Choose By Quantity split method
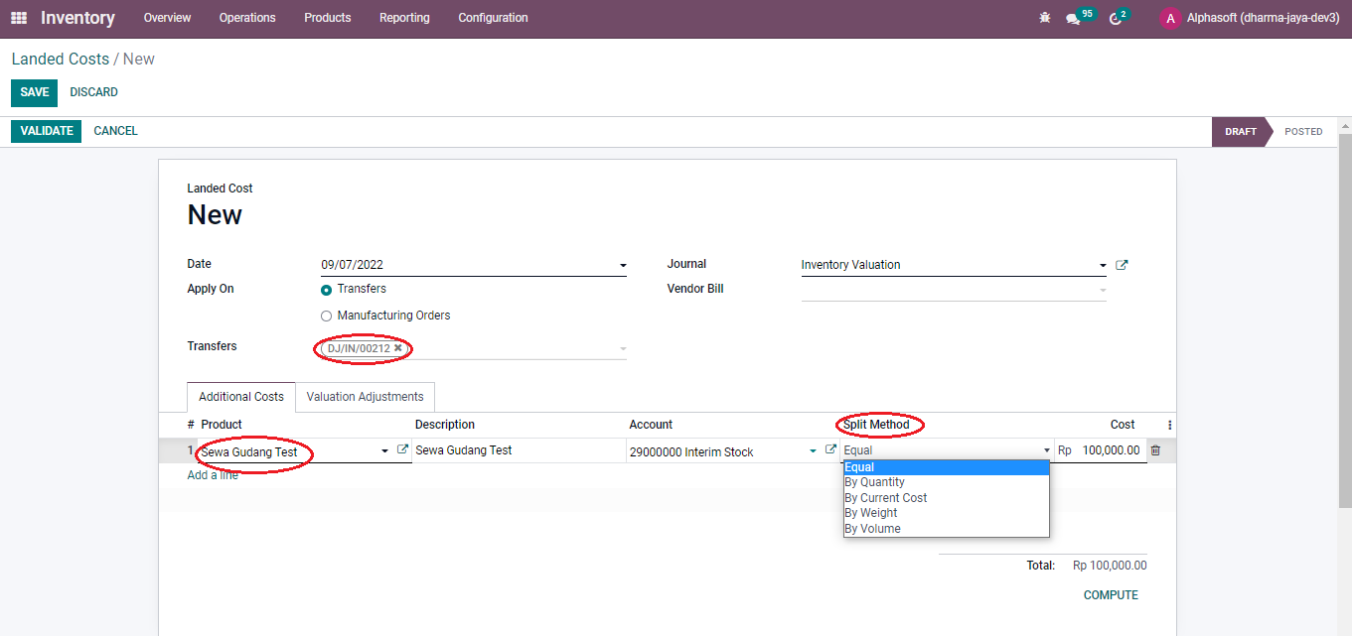Image resolution: width=1352 pixels, height=636 pixels. coord(946,482)
